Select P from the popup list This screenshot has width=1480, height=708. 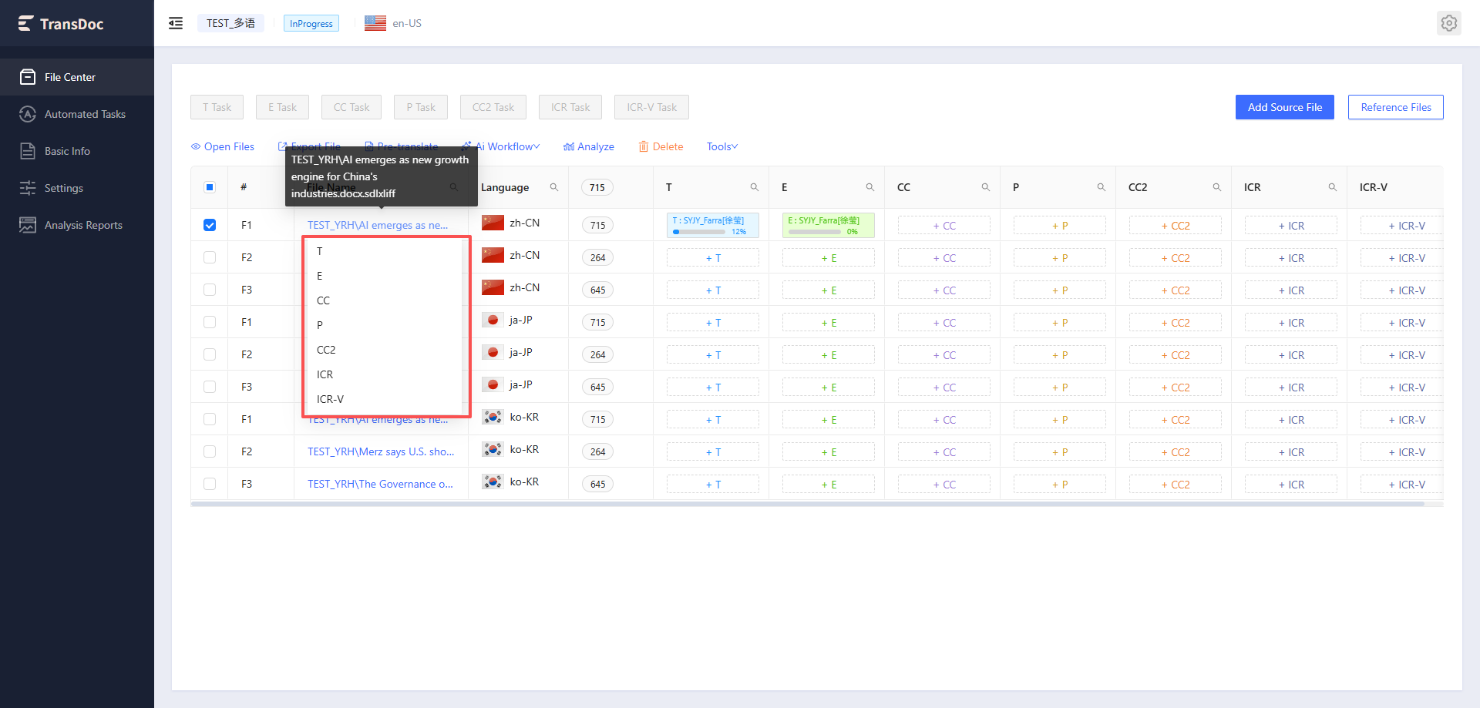point(385,325)
